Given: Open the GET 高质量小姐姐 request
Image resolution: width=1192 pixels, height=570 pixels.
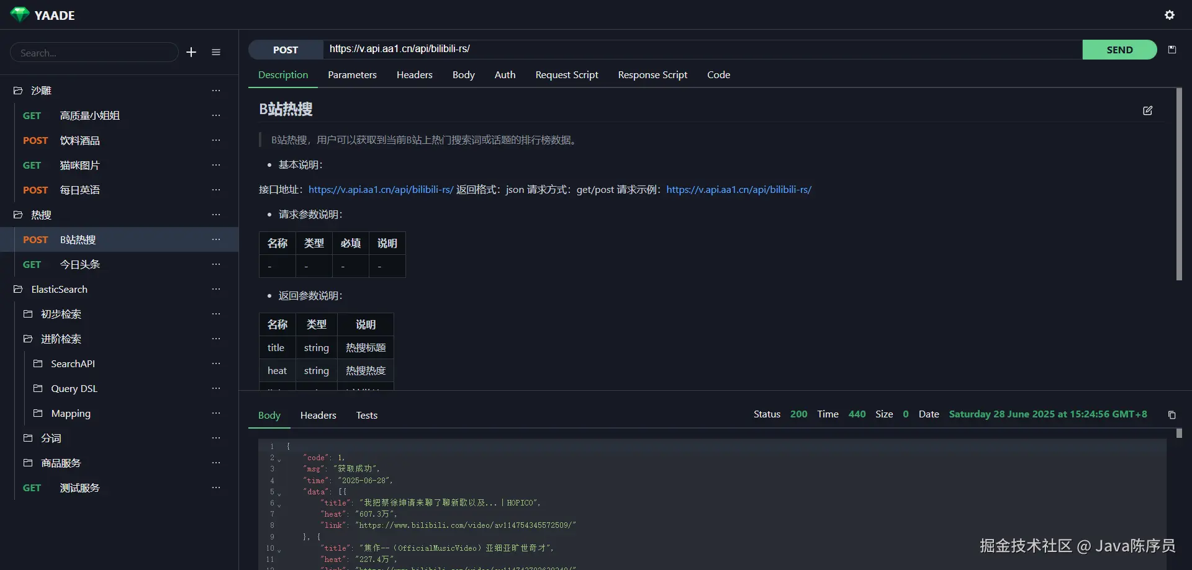Looking at the screenshot, I should 119,115.
